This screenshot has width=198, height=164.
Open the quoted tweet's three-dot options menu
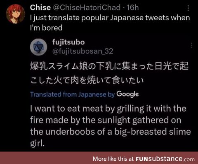click(x=192, y=46)
